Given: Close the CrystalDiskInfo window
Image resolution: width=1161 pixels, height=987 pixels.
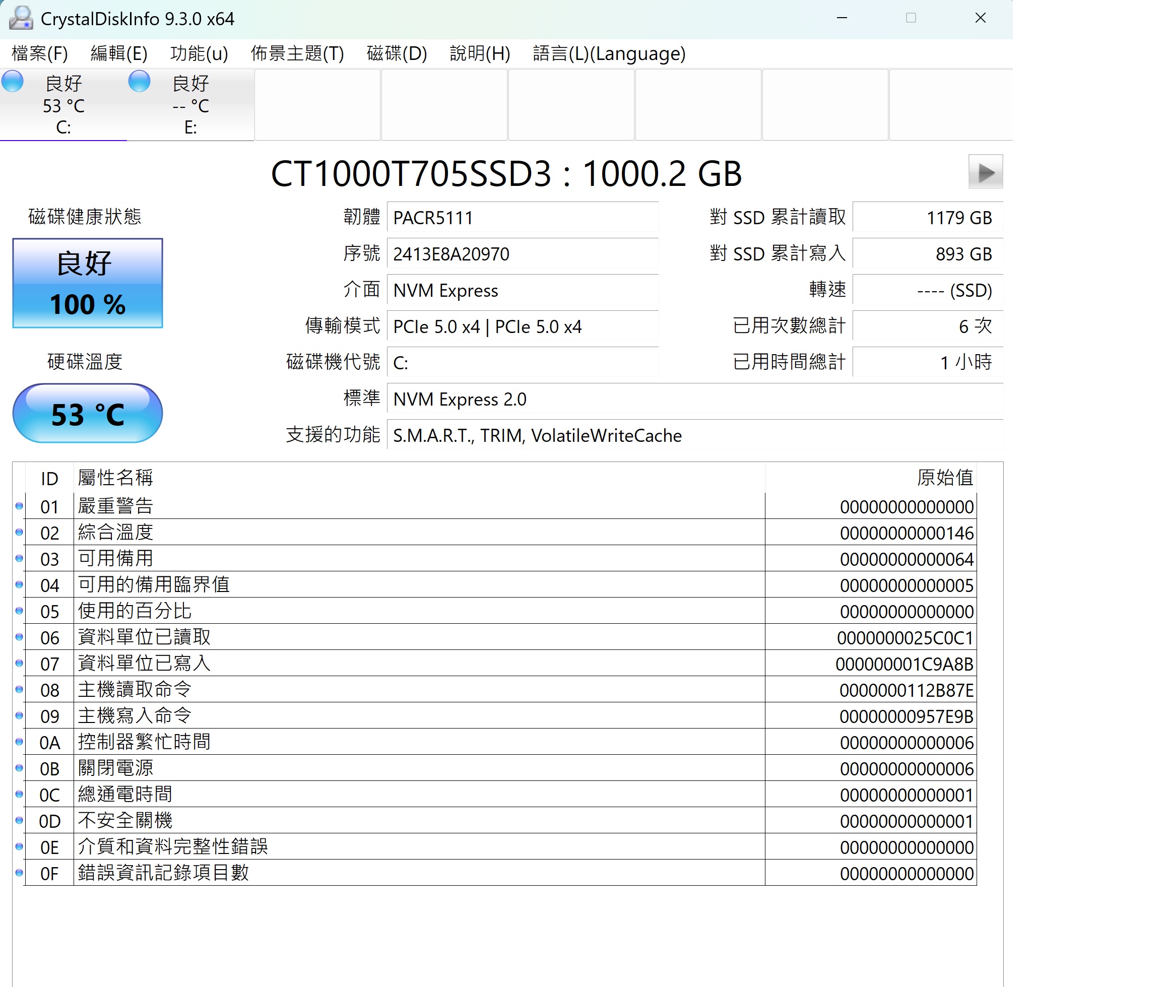Looking at the screenshot, I should (x=980, y=18).
